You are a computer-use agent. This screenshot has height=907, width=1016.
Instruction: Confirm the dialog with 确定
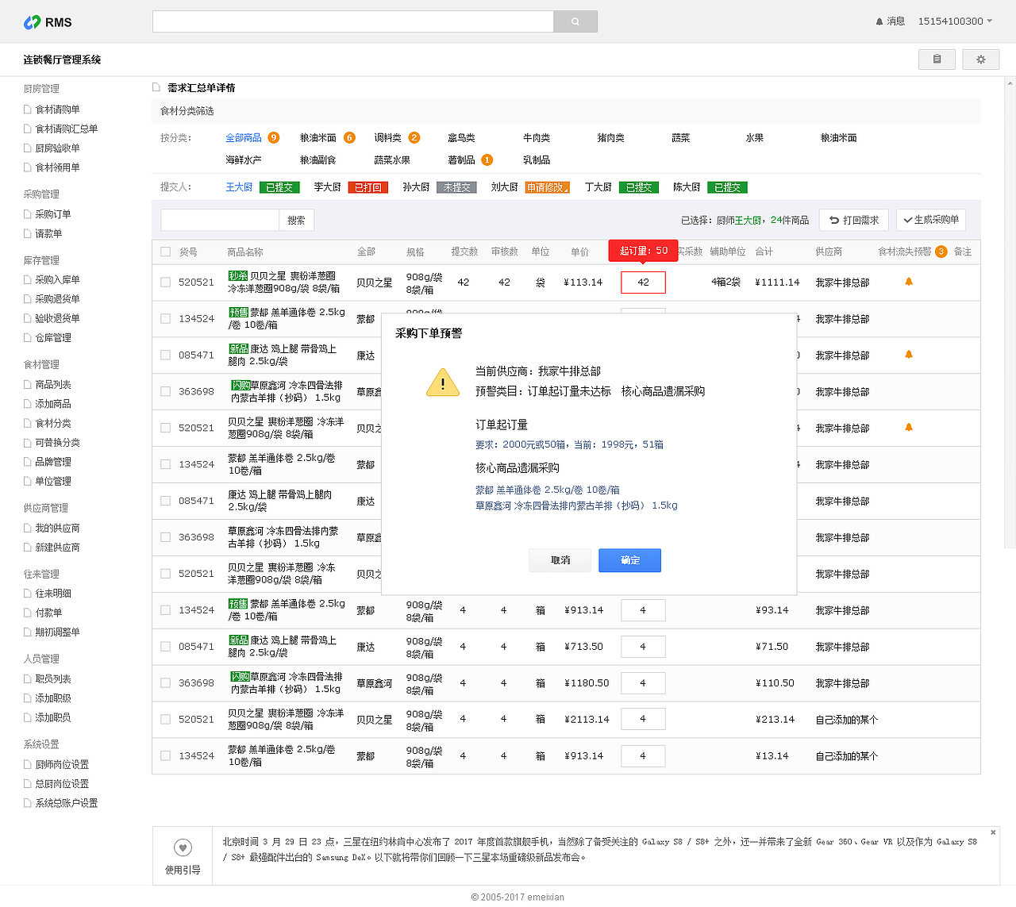tap(629, 560)
